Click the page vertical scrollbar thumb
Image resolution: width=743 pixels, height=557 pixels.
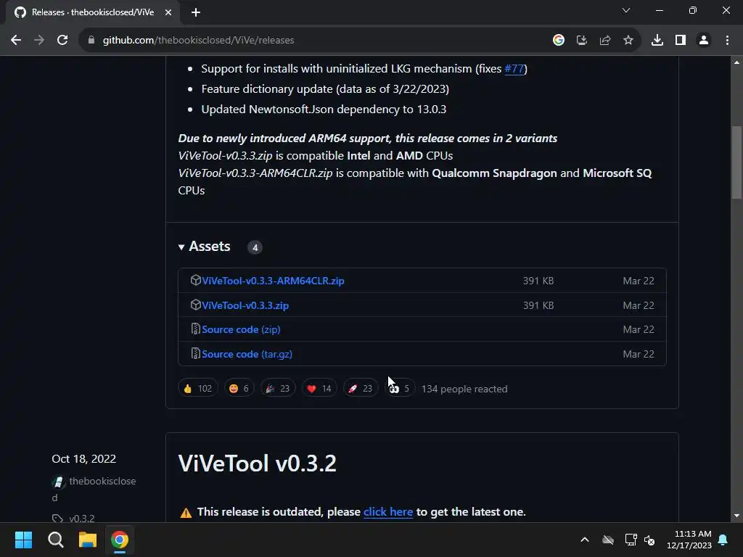[x=736, y=162]
